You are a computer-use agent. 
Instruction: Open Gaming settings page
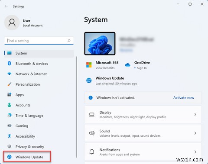(22, 126)
